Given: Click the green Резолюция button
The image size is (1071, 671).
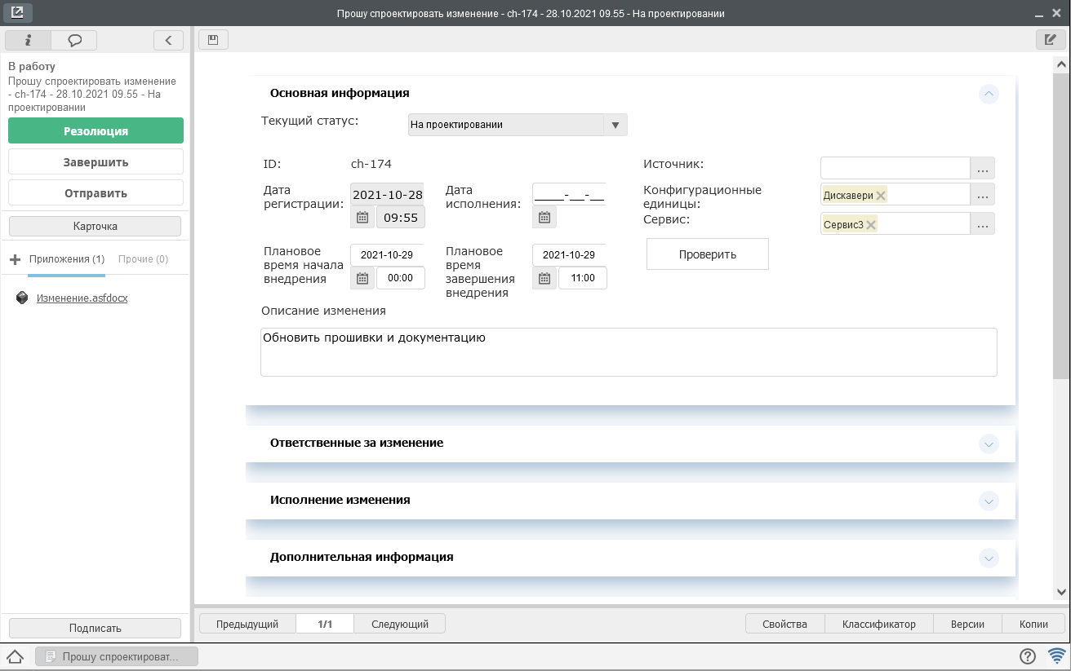Looking at the screenshot, I should [96, 130].
